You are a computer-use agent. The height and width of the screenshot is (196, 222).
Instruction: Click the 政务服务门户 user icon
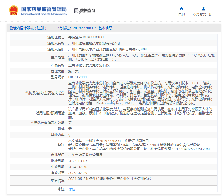[x=203, y=9]
